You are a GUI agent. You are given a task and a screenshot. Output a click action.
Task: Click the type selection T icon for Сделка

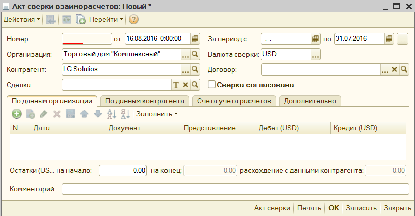[176, 85]
